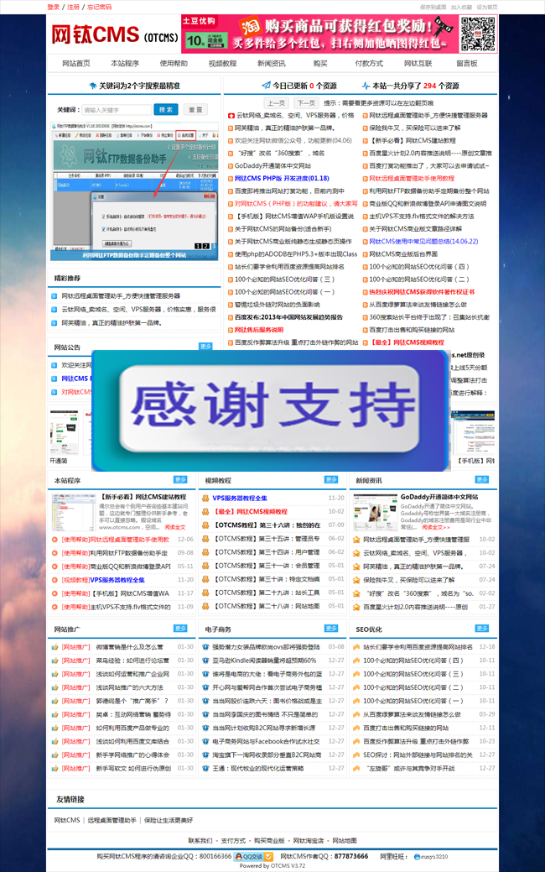
Task: Open the 付款方式 nav item
Action: [370, 64]
